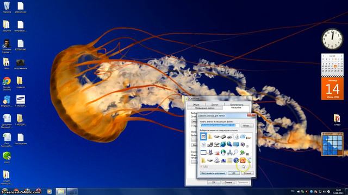Image resolution: width=348 pixels, height=195 pixels.
Task: Click the orange calendar date 14 gadget
Action: 332,88
